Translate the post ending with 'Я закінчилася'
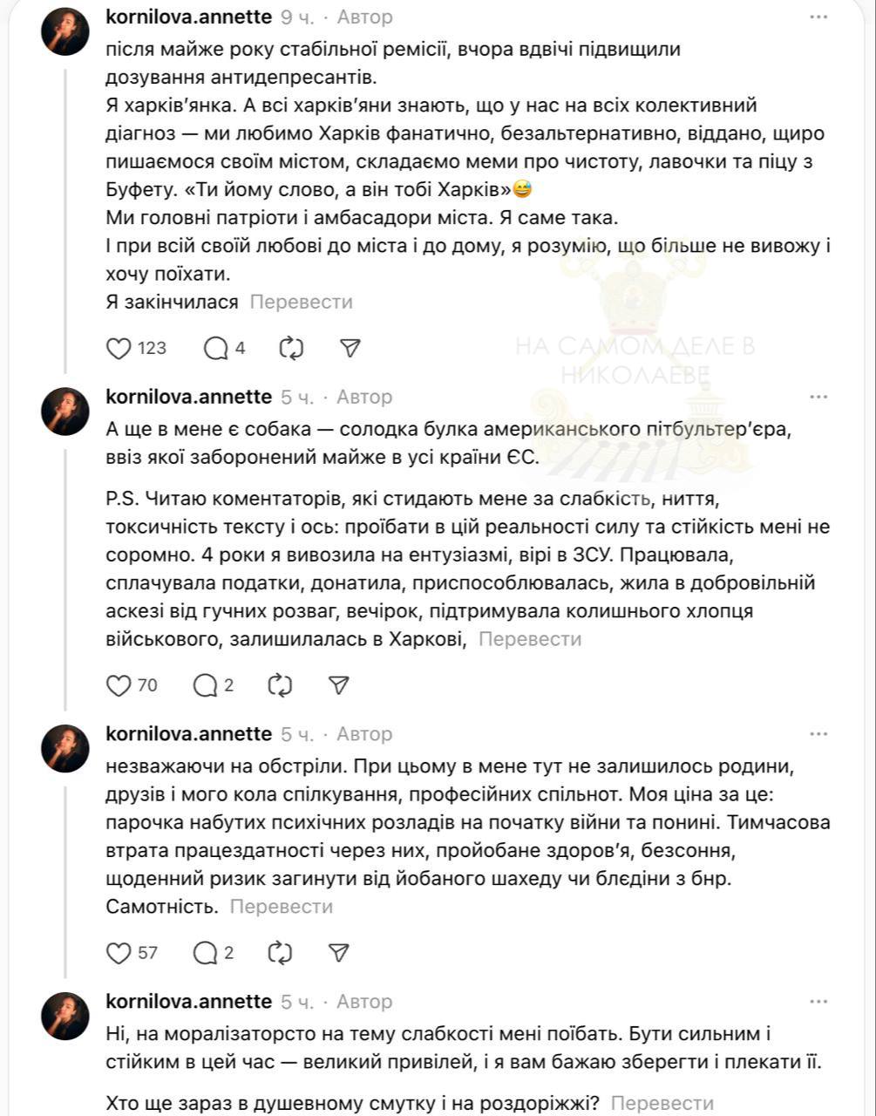The height and width of the screenshot is (1116, 876). (x=301, y=302)
